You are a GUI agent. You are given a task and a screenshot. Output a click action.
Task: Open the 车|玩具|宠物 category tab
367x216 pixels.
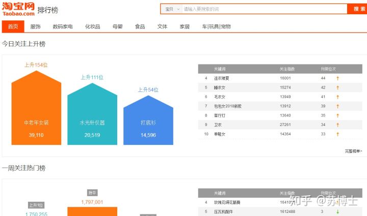[216, 26]
